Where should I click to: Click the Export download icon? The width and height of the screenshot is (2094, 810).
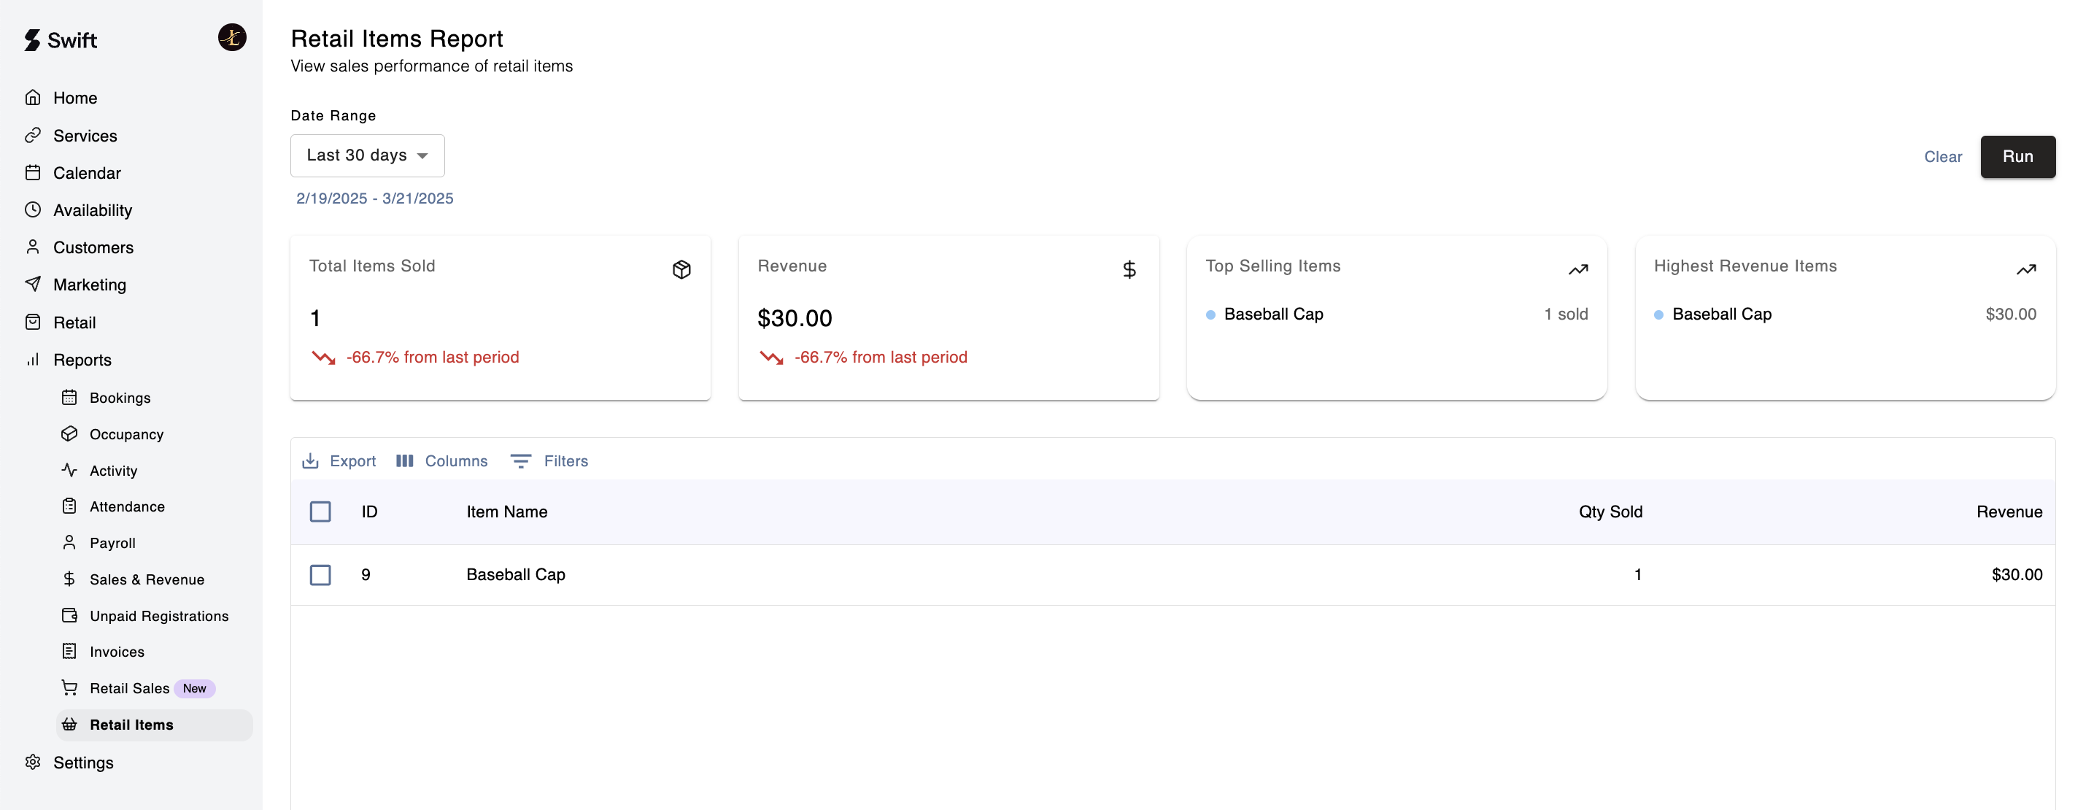309,461
